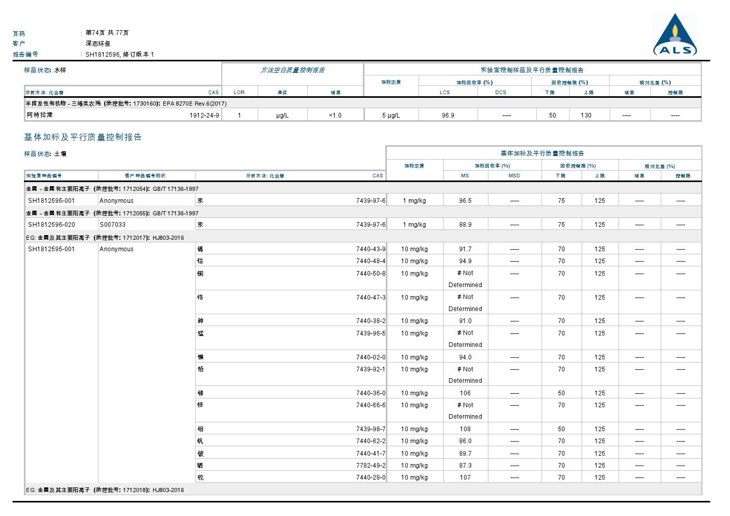
Task: Click the MSD column header
Action: [x=514, y=176]
